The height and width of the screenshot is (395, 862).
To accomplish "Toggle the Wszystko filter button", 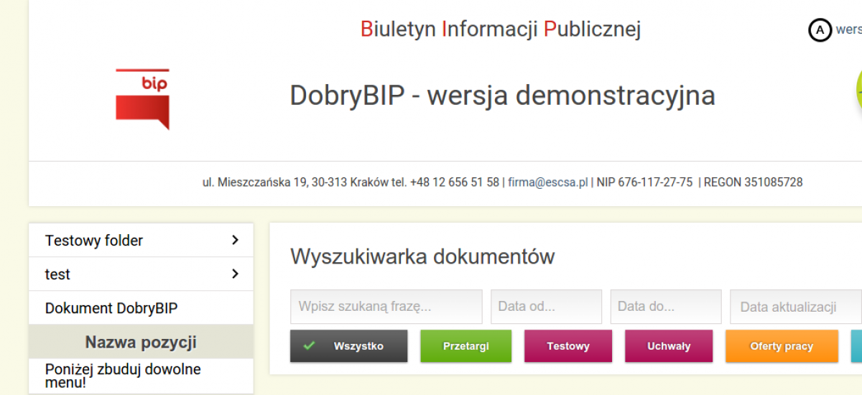I will click(x=348, y=346).
